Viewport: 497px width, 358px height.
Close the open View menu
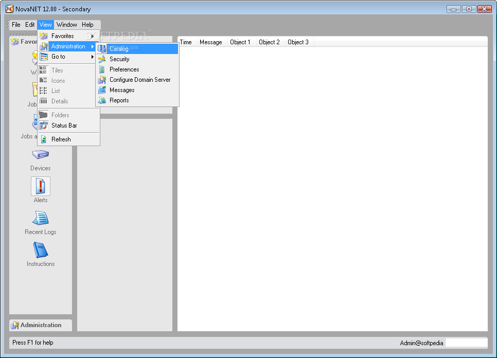tap(45, 25)
